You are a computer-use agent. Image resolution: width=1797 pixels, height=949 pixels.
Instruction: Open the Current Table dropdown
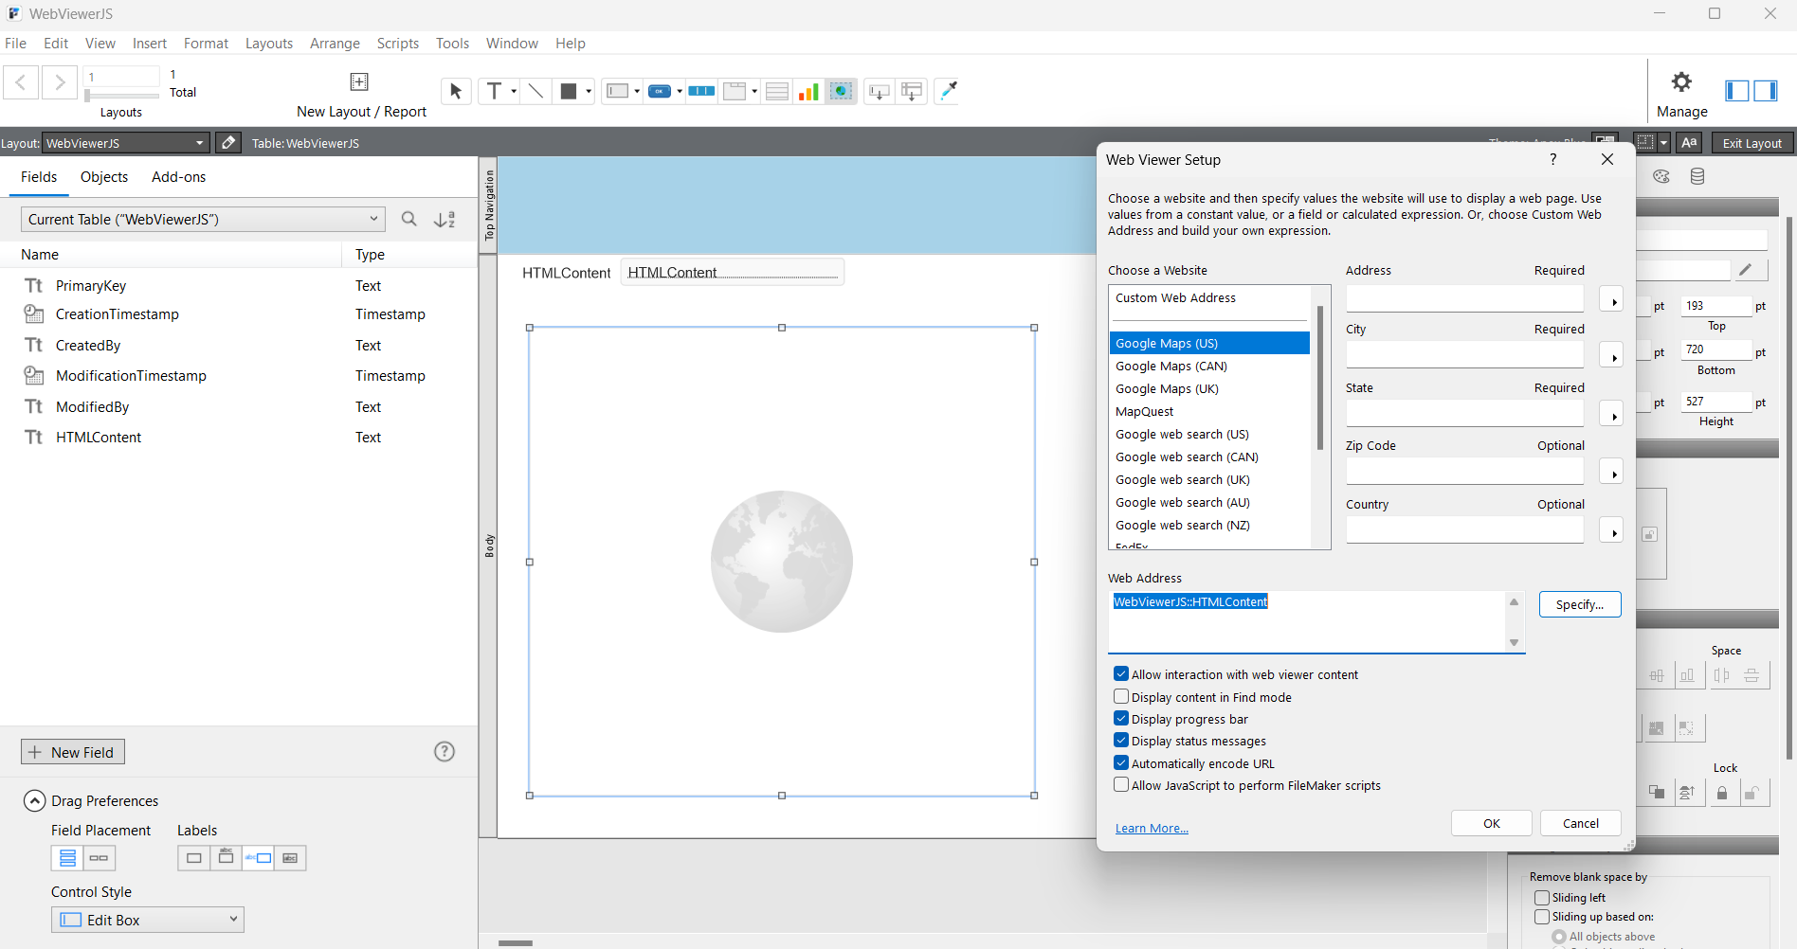[203, 219]
